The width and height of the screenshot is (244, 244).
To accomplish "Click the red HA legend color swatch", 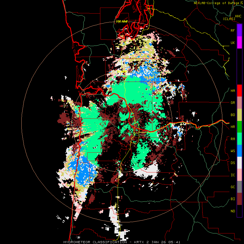I will coord(239,91).
